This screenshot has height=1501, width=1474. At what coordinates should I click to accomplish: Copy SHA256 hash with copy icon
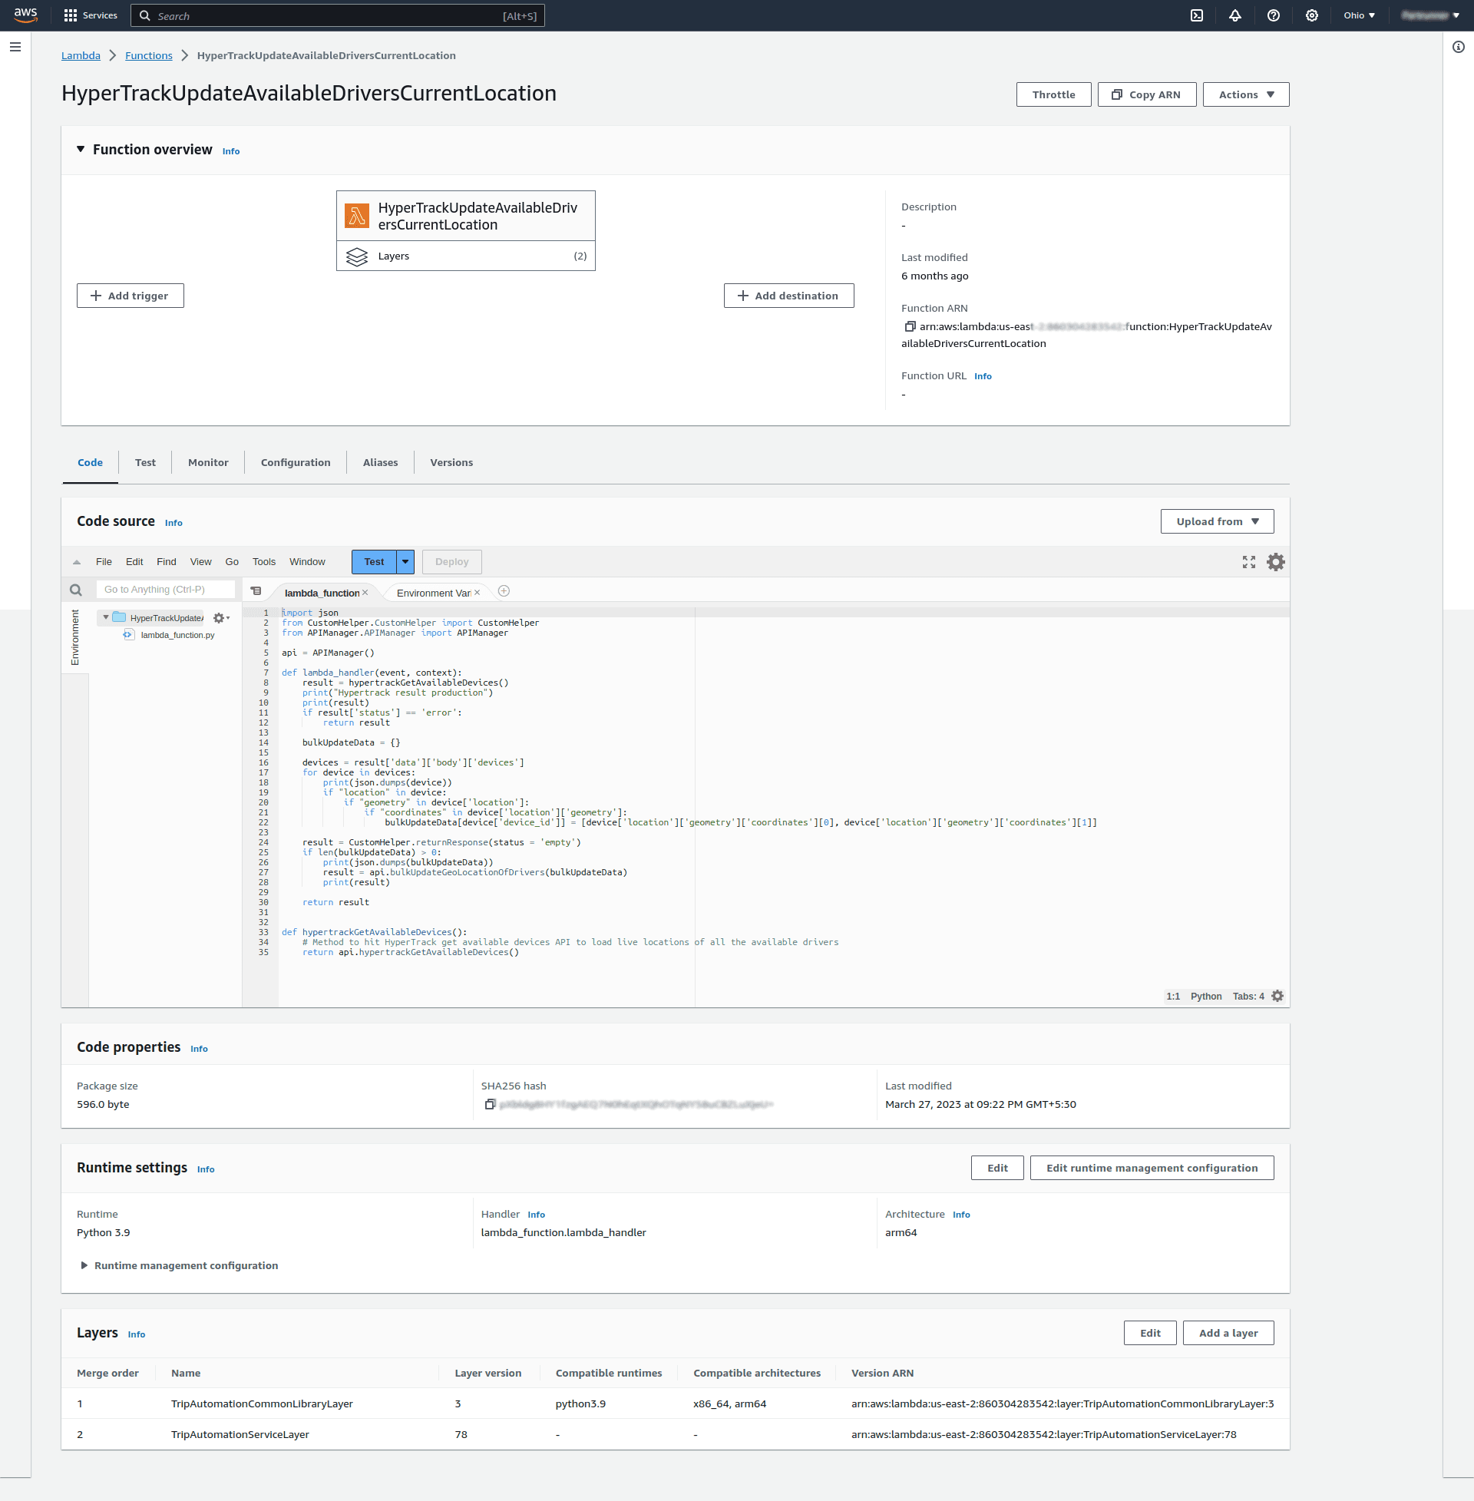point(489,1104)
